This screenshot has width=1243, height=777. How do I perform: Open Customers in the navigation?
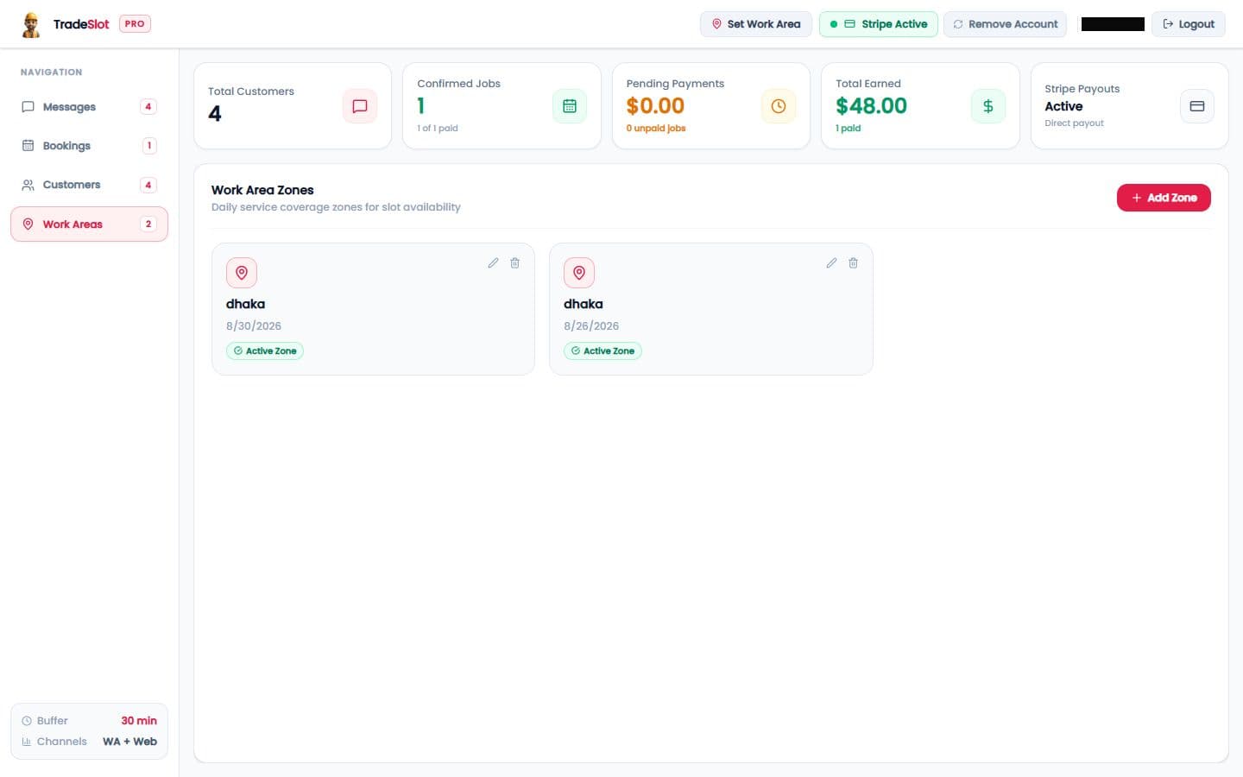[x=89, y=185]
